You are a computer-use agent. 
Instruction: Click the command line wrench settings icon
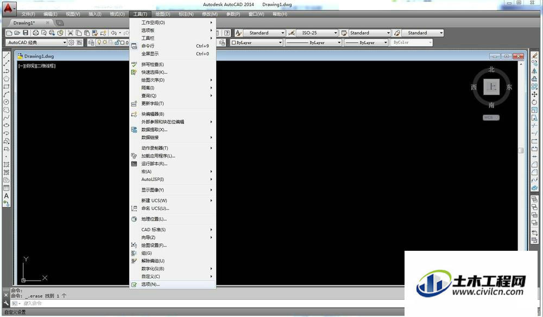(6, 303)
